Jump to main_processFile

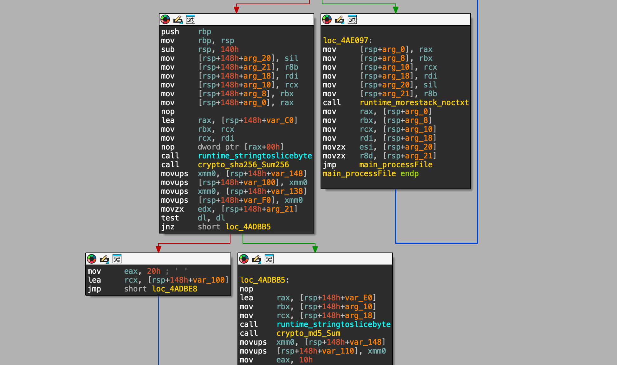point(396,164)
